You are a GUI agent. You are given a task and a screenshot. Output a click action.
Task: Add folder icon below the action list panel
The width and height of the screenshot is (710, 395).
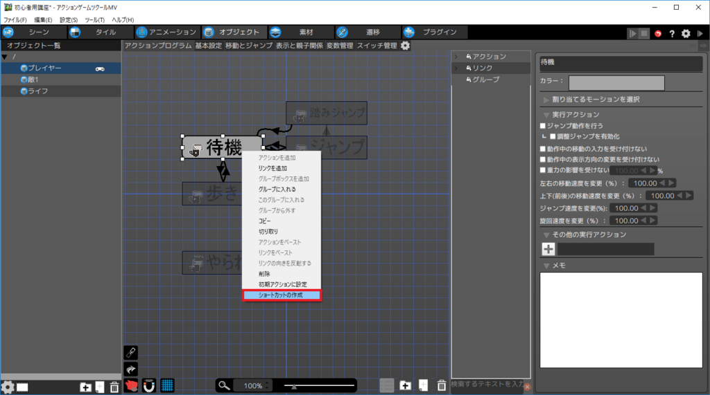[405, 385]
